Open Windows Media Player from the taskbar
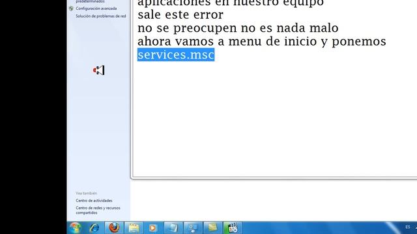The width and height of the screenshot is (417, 234). pyautogui.click(x=153, y=227)
